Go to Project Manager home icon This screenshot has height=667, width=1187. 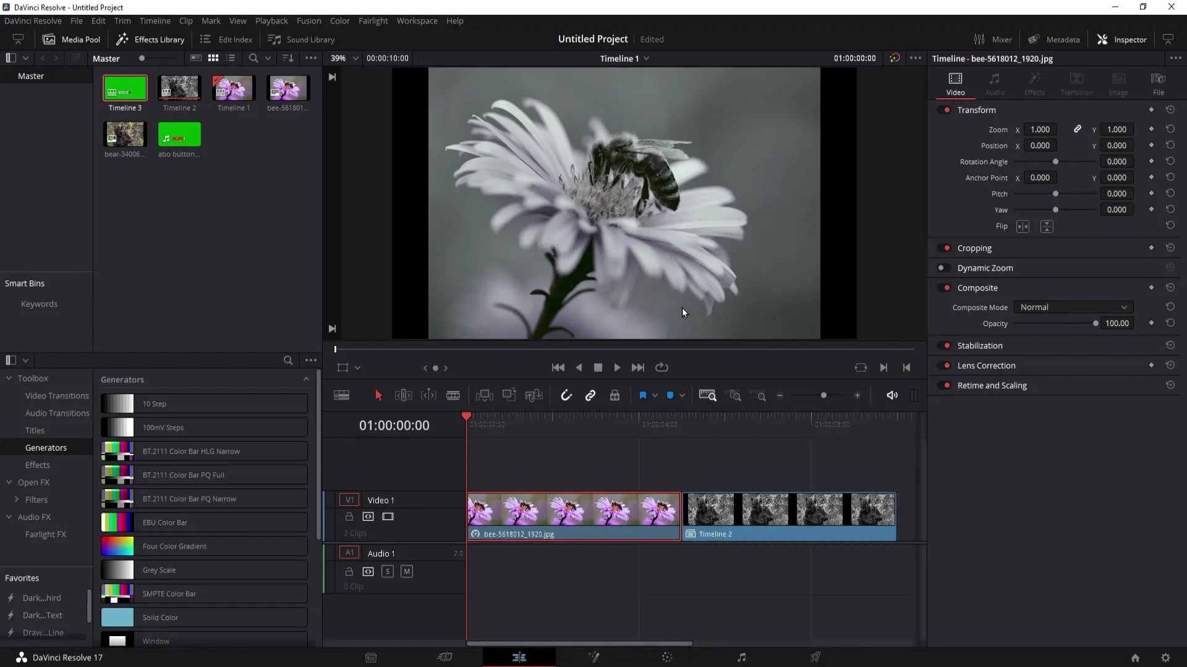tap(1135, 658)
